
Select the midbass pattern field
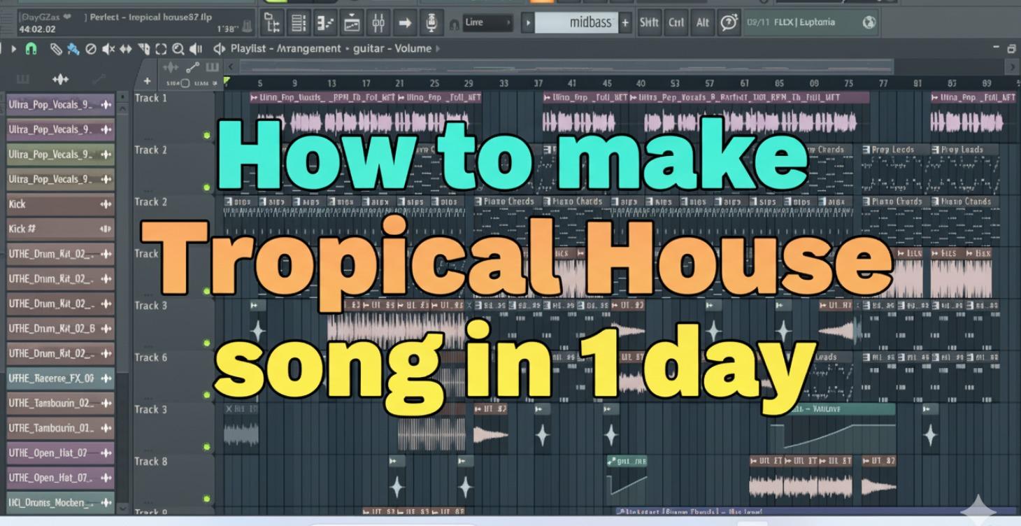[576, 22]
